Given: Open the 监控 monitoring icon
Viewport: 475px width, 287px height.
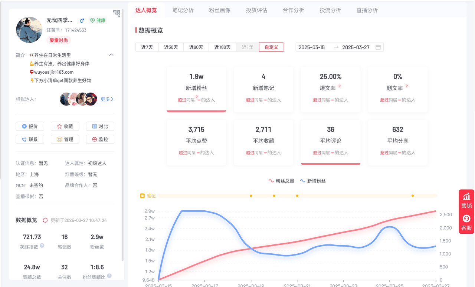Looking at the screenshot, I should point(94,139).
